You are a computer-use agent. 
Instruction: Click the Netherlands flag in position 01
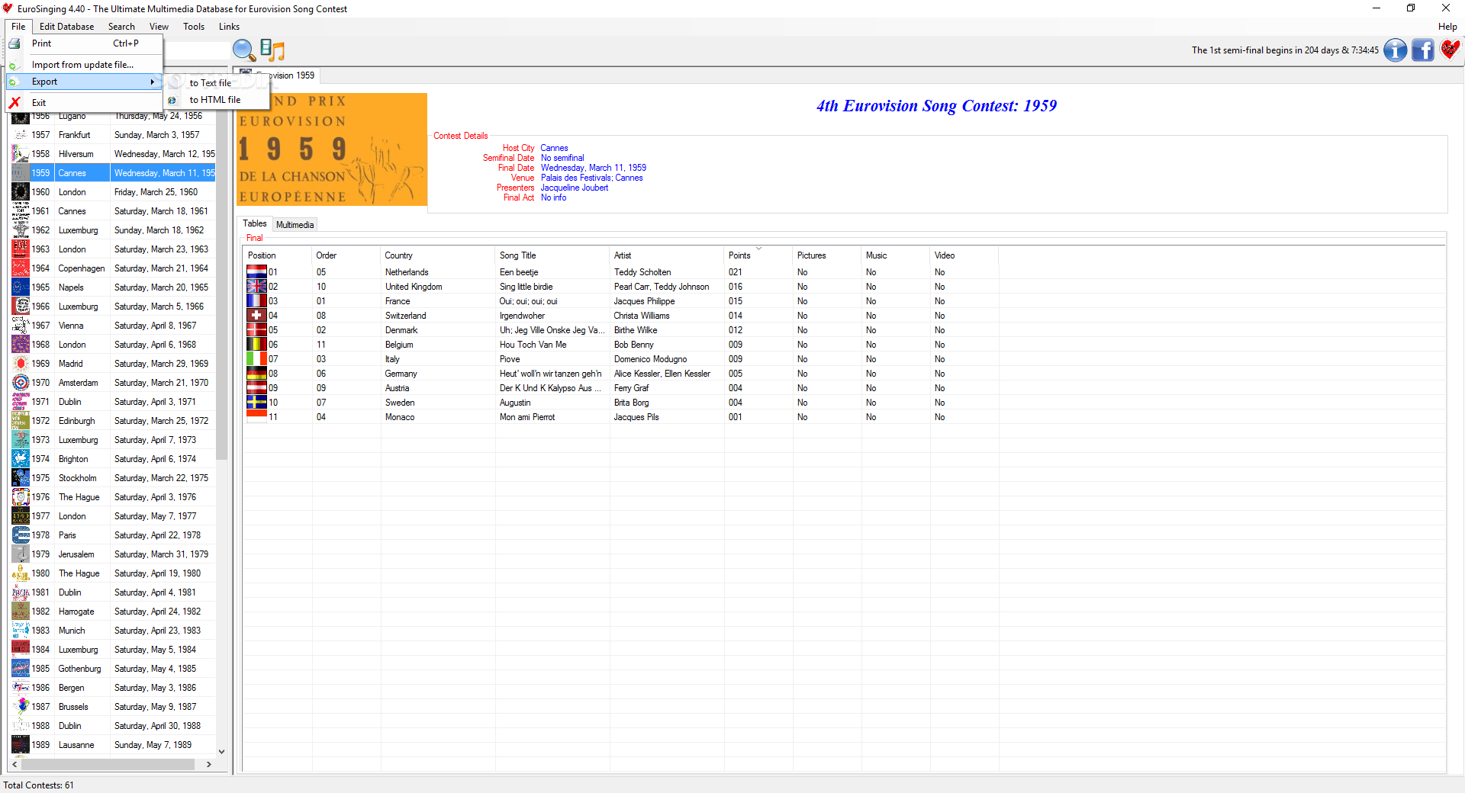(x=256, y=271)
